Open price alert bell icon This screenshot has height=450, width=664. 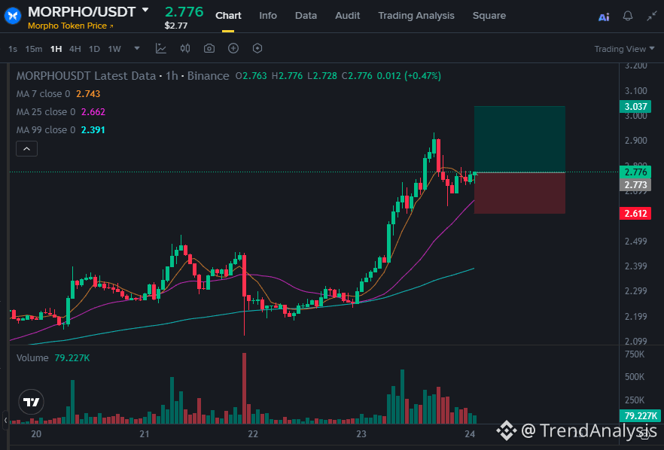(628, 16)
